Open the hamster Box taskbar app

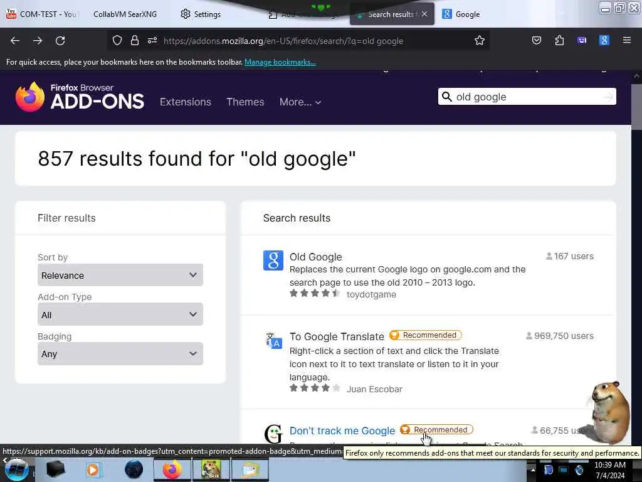211,469
